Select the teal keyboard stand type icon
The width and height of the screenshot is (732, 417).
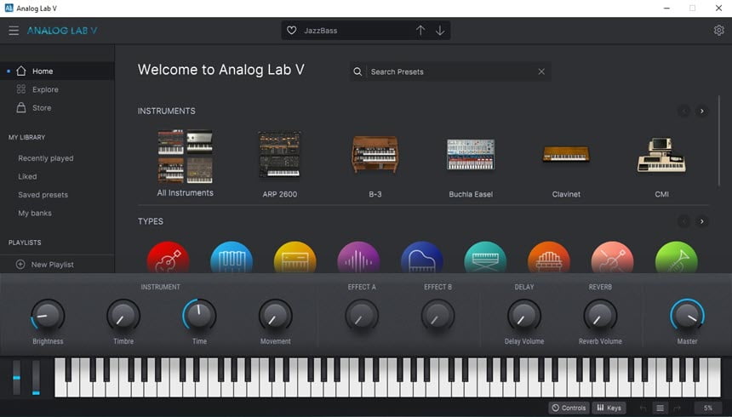(485, 257)
